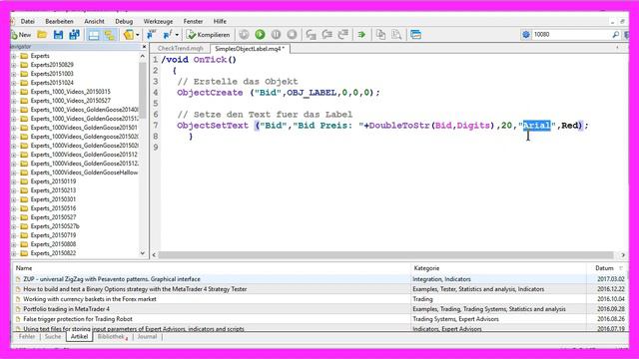Expand the Experts20150829 folder
The width and height of the screenshot is (639, 359).
13,65
